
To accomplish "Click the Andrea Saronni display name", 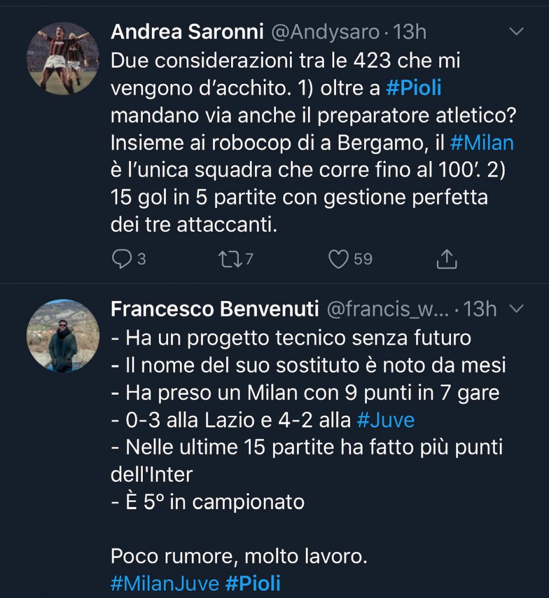I will coord(187,32).
